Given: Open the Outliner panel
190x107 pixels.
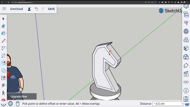Looking at the screenshot, I should point(186,15).
